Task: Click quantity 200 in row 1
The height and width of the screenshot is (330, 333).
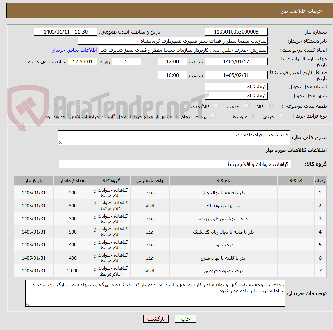Action: (x=73, y=193)
